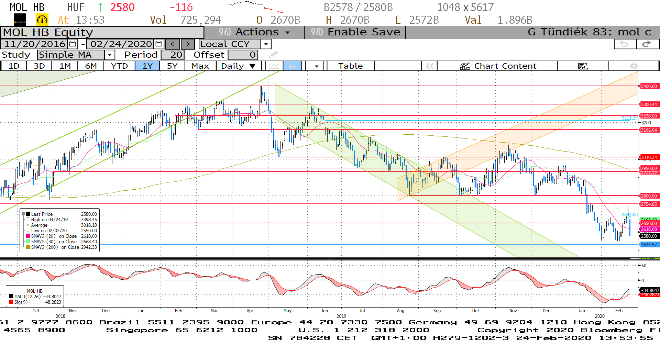This screenshot has width=660, height=357.
Task: Click the orange gauge icon near ticker
Action: pyautogui.click(x=42, y=20)
